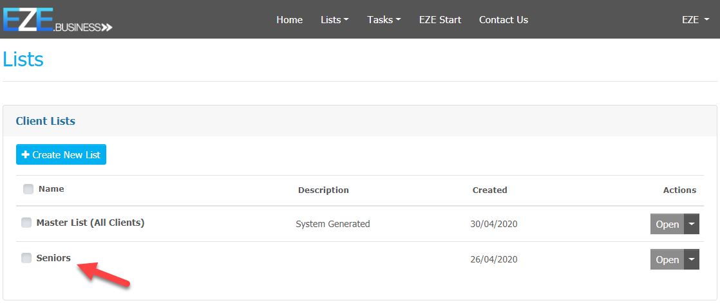The width and height of the screenshot is (720, 303).
Task: Open the Master List using its Open button
Action: click(667, 224)
